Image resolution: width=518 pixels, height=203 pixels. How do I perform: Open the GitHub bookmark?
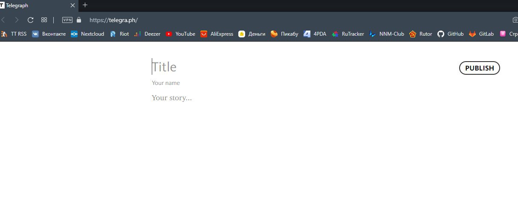tap(451, 34)
